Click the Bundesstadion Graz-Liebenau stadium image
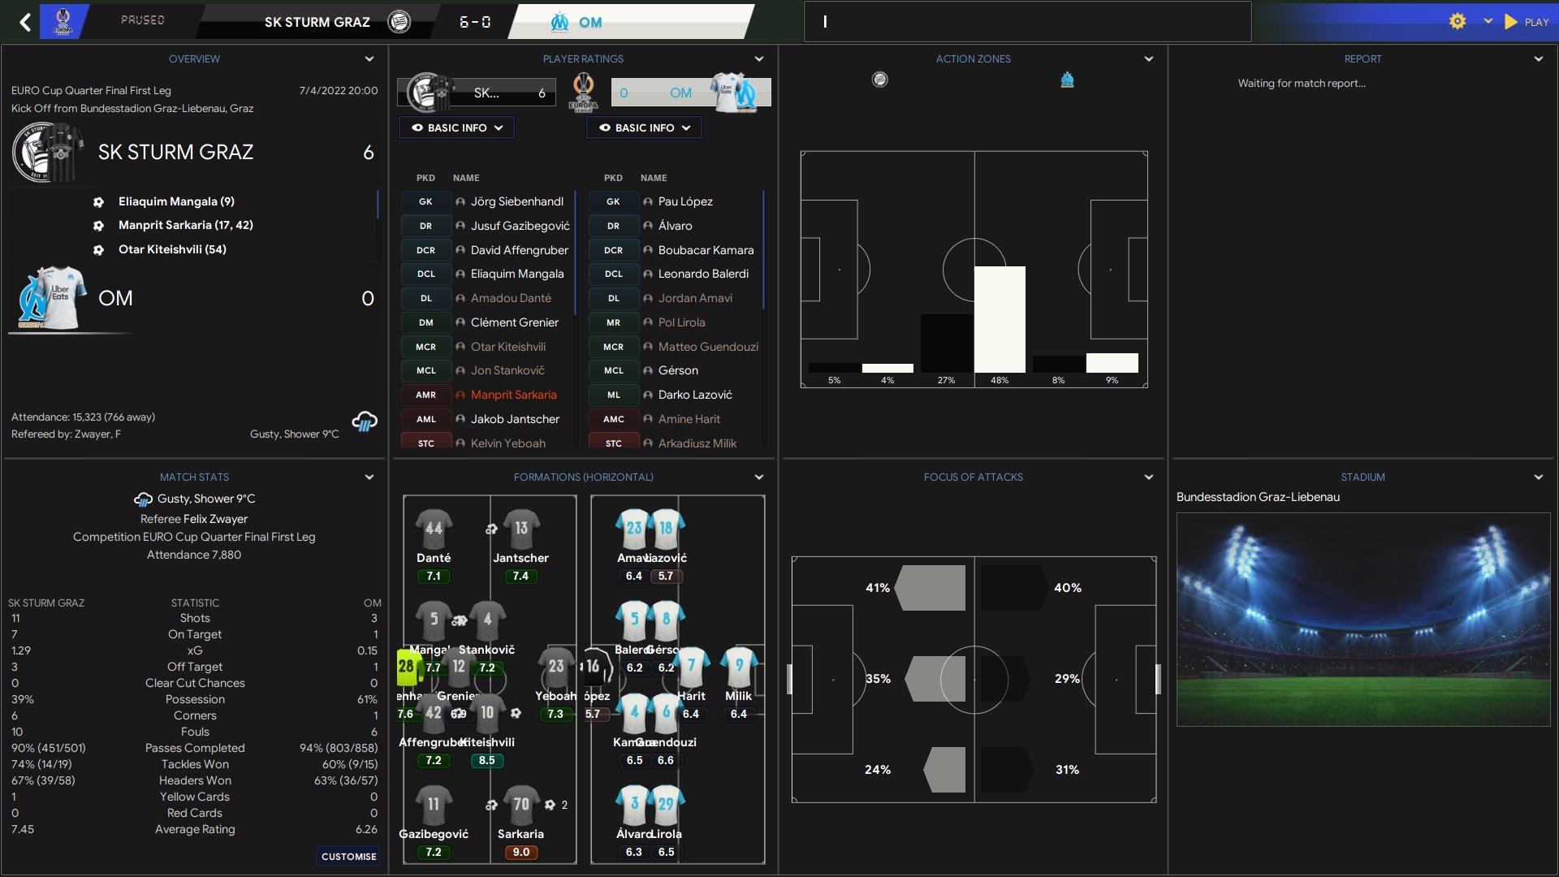Viewport: 1559px width, 877px height. tap(1363, 619)
